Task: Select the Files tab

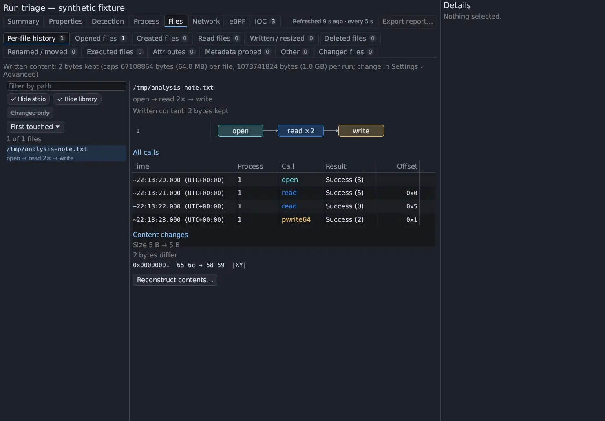Action: click(x=176, y=21)
